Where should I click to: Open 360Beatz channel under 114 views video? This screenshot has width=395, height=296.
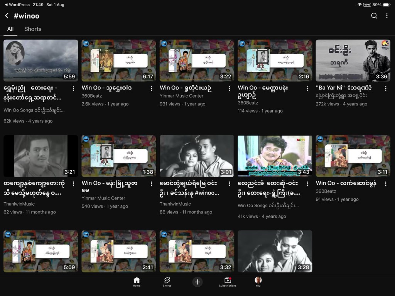248,103
